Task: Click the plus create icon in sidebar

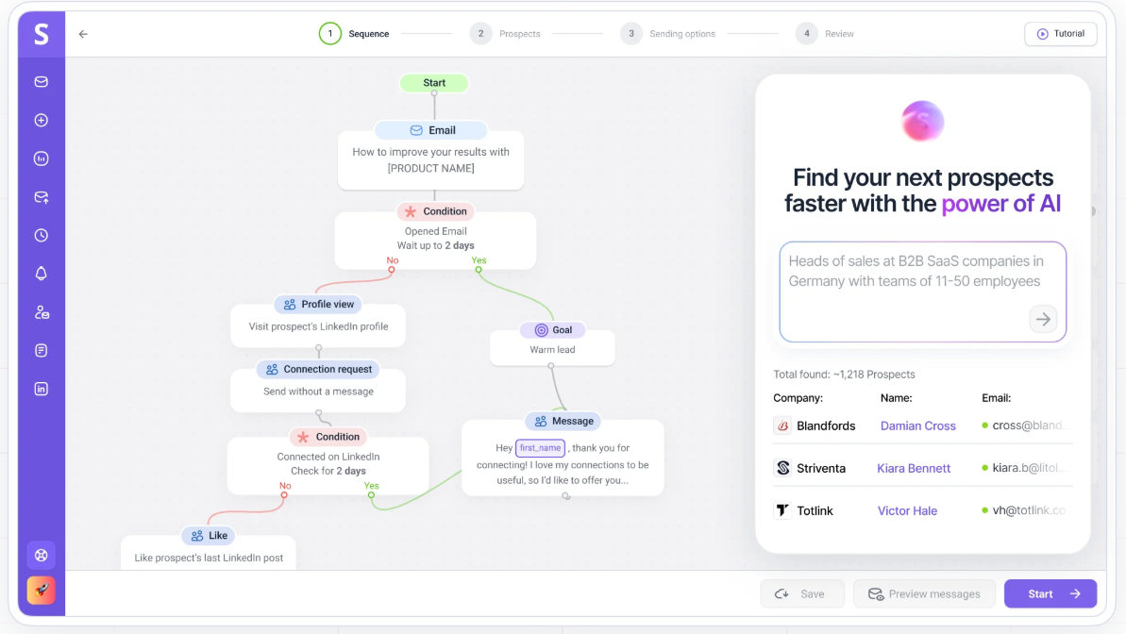Action: pyautogui.click(x=41, y=120)
